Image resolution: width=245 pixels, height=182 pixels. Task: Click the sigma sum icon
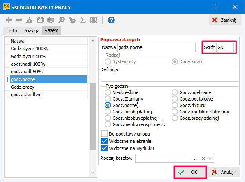tap(83, 20)
